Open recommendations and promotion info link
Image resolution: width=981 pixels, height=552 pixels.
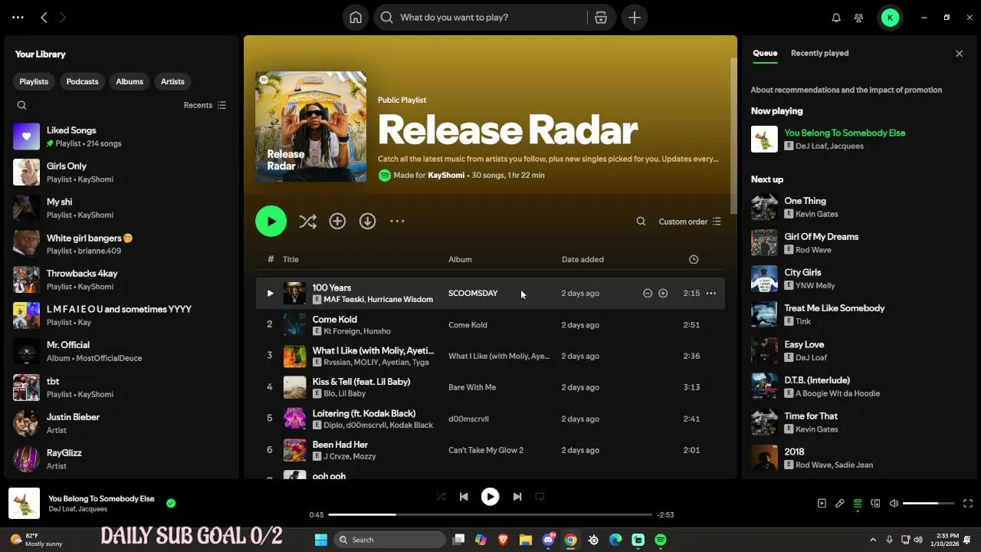tap(846, 90)
